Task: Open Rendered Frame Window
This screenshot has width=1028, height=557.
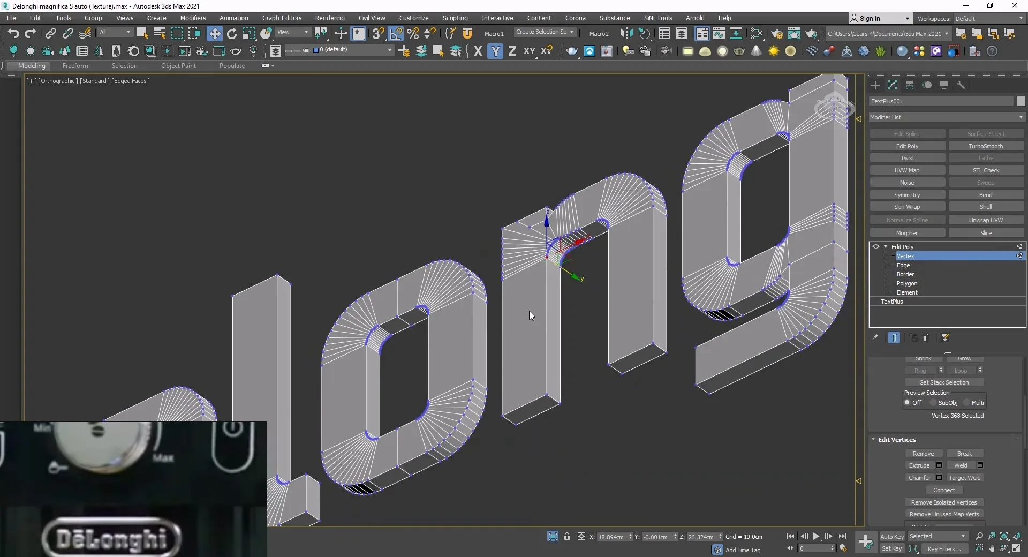Action: coord(794,33)
